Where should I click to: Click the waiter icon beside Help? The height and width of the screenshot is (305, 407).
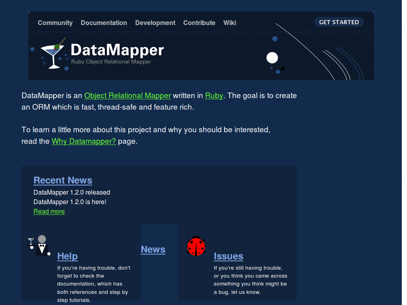pyautogui.click(x=39, y=245)
